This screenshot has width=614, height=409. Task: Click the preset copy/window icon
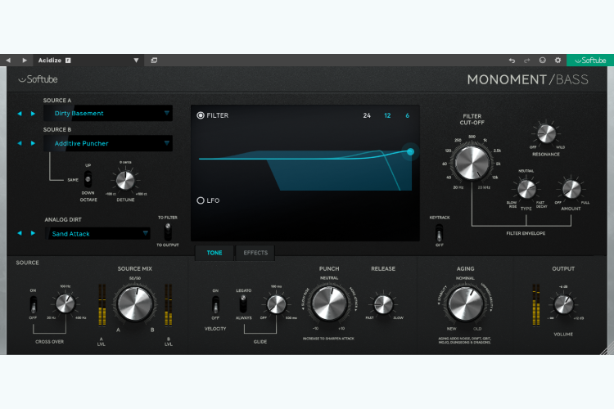154,61
